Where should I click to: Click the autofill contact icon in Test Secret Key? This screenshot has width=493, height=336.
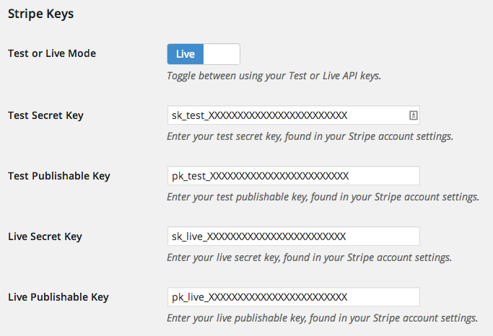(x=414, y=115)
